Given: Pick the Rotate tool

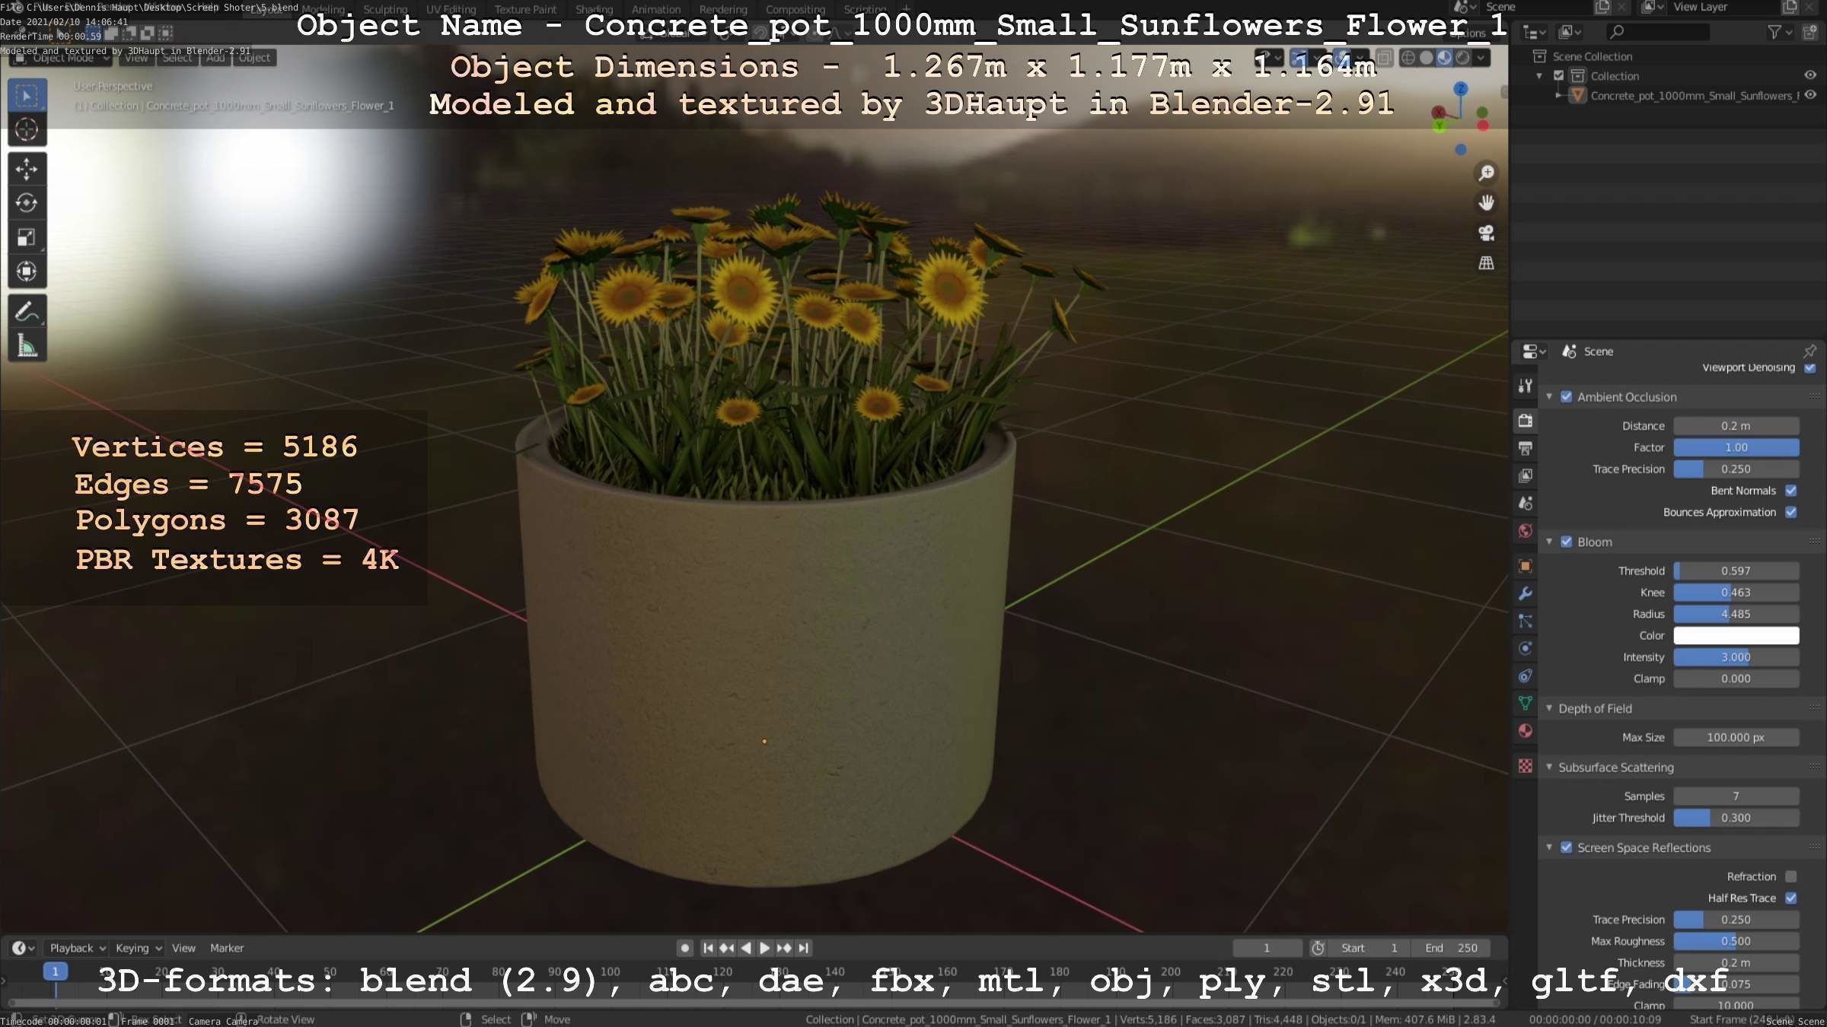Looking at the screenshot, I should click(x=27, y=203).
